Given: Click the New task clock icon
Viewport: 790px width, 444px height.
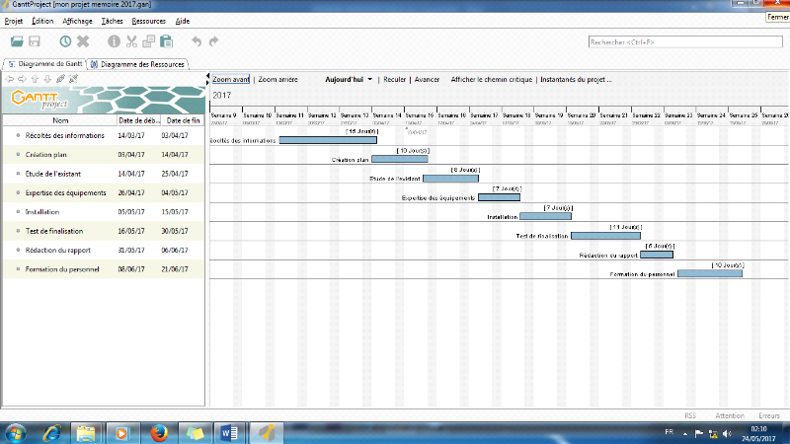Looking at the screenshot, I should pyautogui.click(x=65, y=41).
